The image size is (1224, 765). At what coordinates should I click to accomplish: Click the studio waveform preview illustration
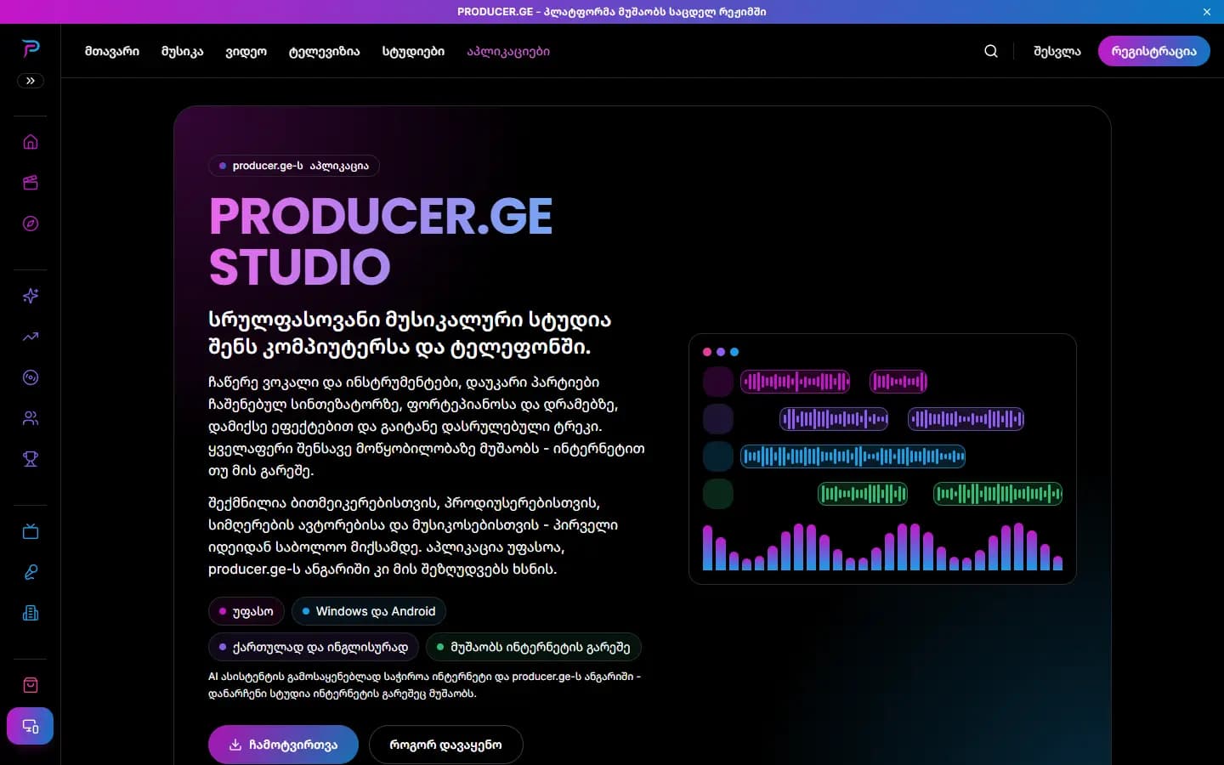[x=882, y=459]
